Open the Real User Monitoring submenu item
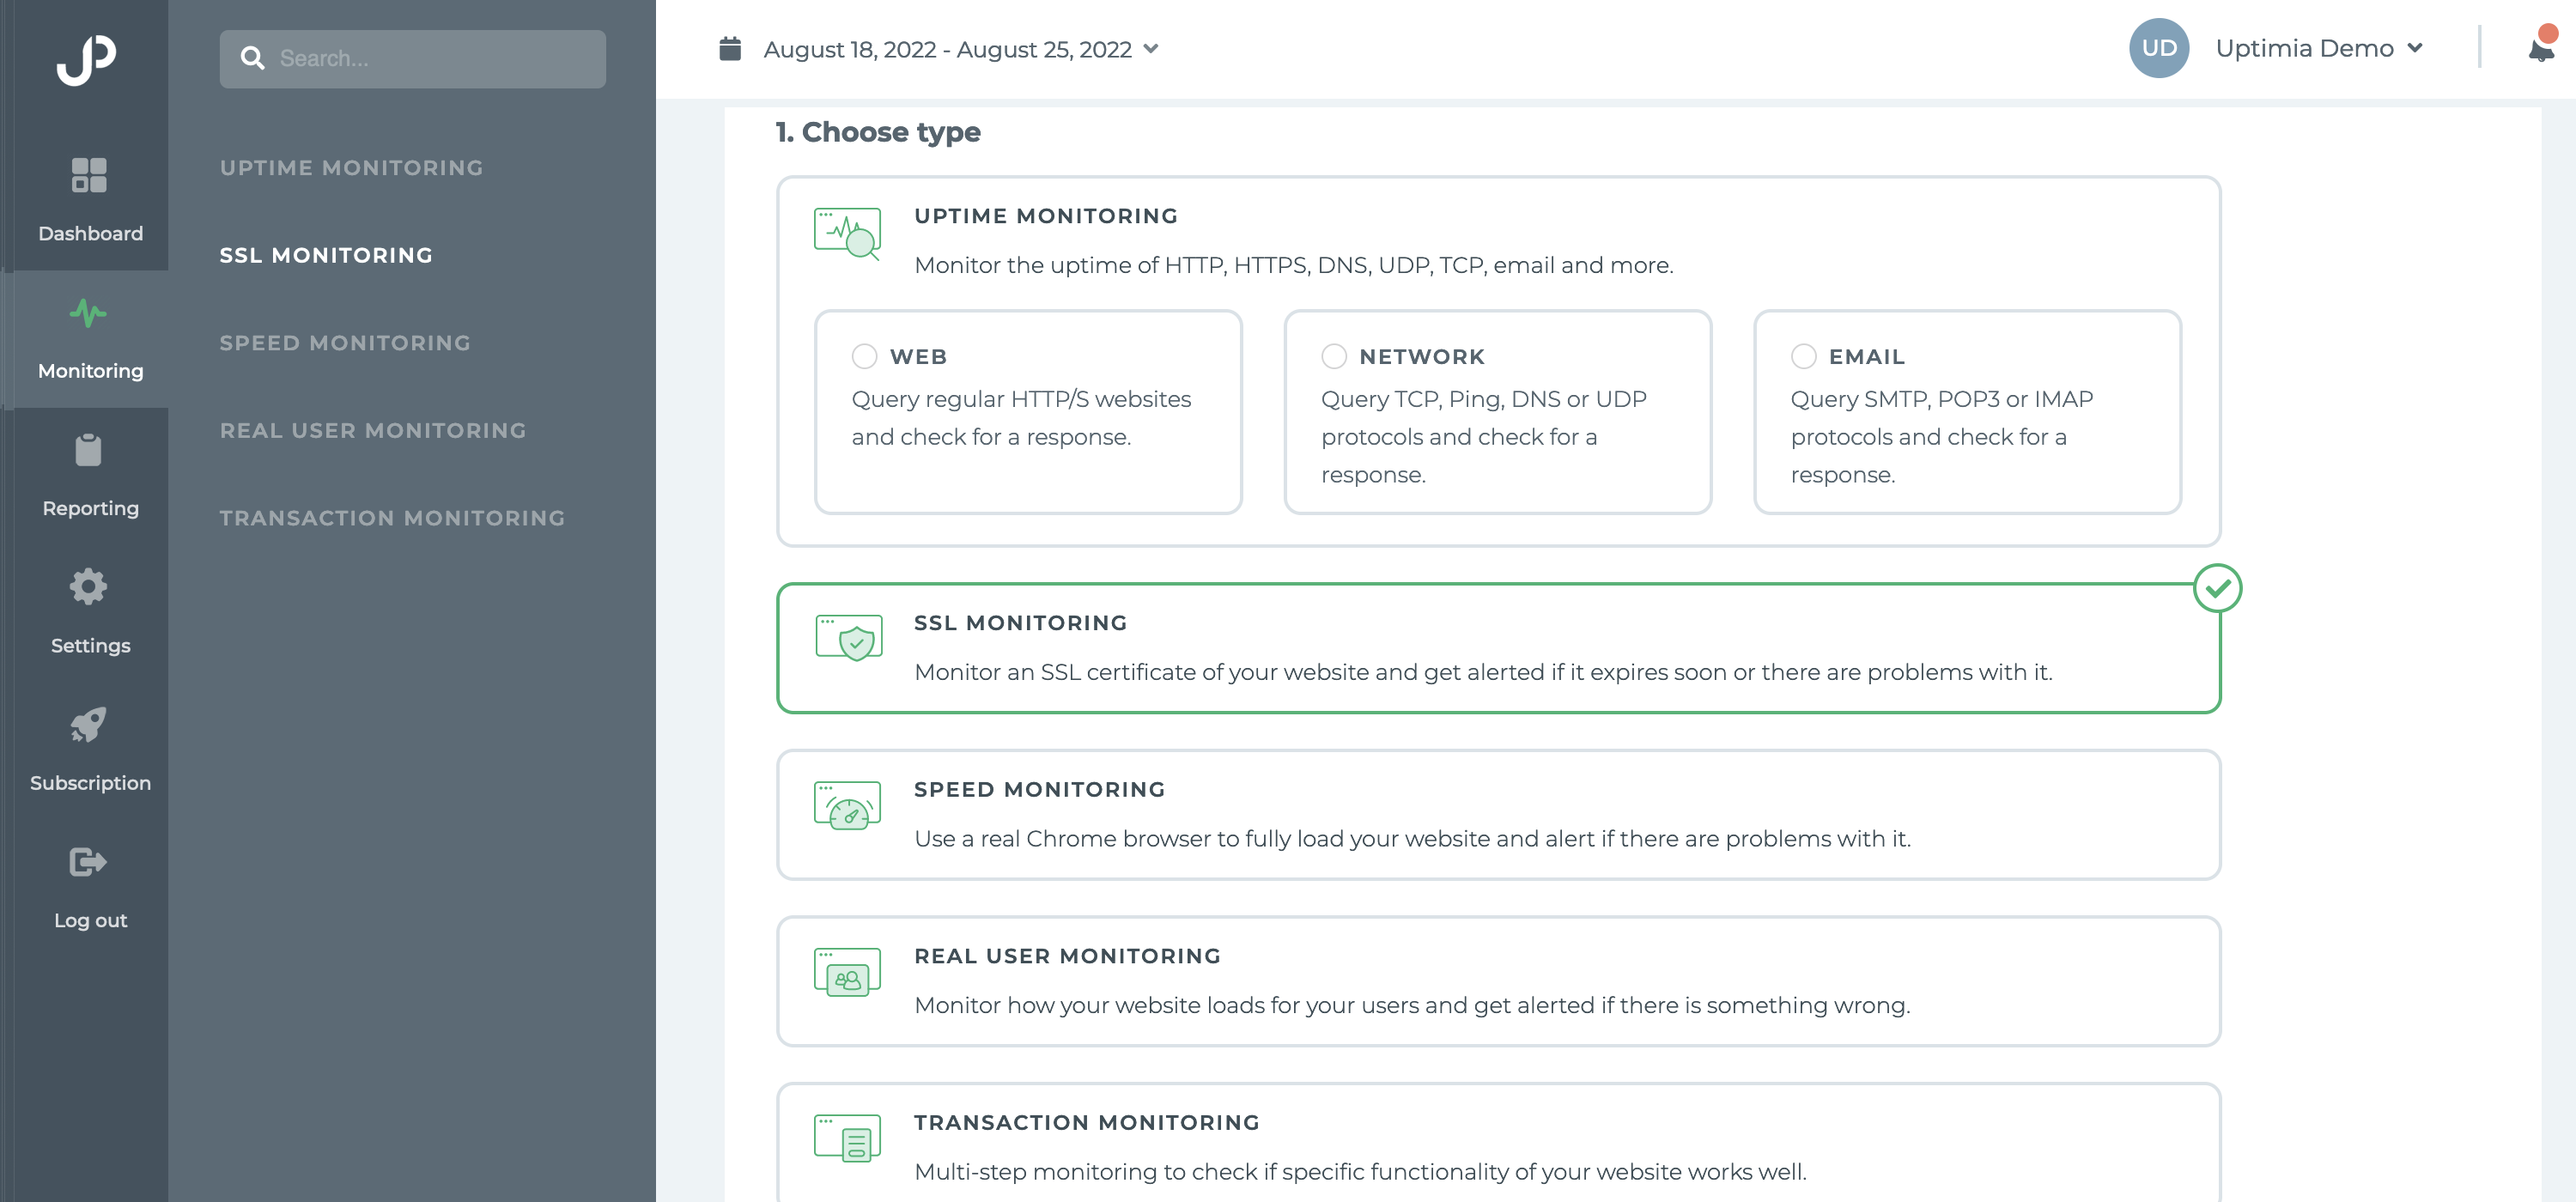Screen dimensions: 2576x1202 point(372,430)
